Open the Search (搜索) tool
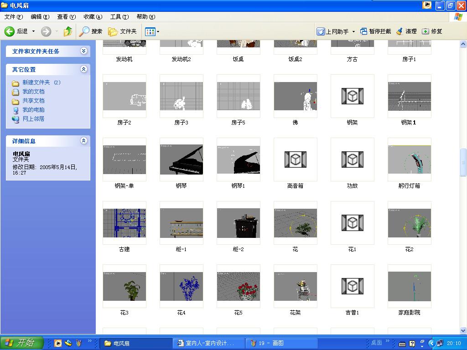The image size is (467, 350). click(x=91, y=31)
